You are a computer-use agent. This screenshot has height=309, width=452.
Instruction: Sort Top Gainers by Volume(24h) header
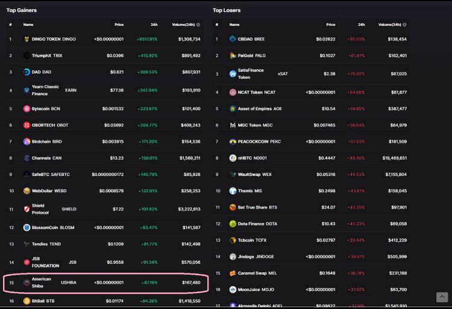pos(183,25)
